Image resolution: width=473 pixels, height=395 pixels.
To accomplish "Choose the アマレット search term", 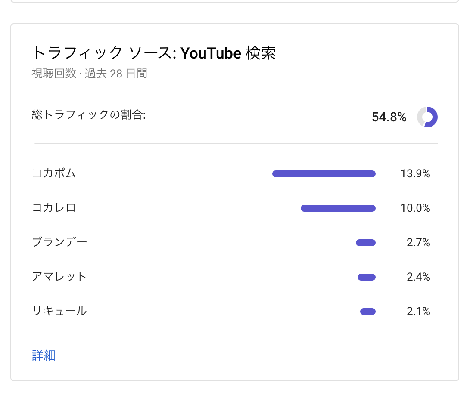I will [x=59, y=277].
